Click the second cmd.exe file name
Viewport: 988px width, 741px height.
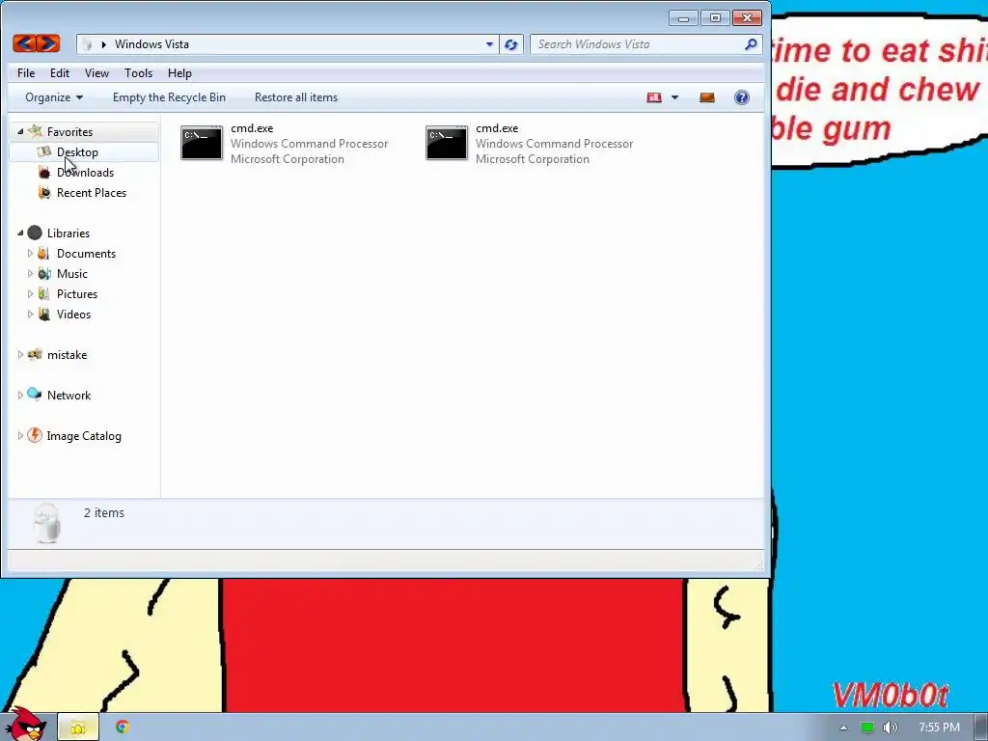pyautogui.click(x=497, y=128)
